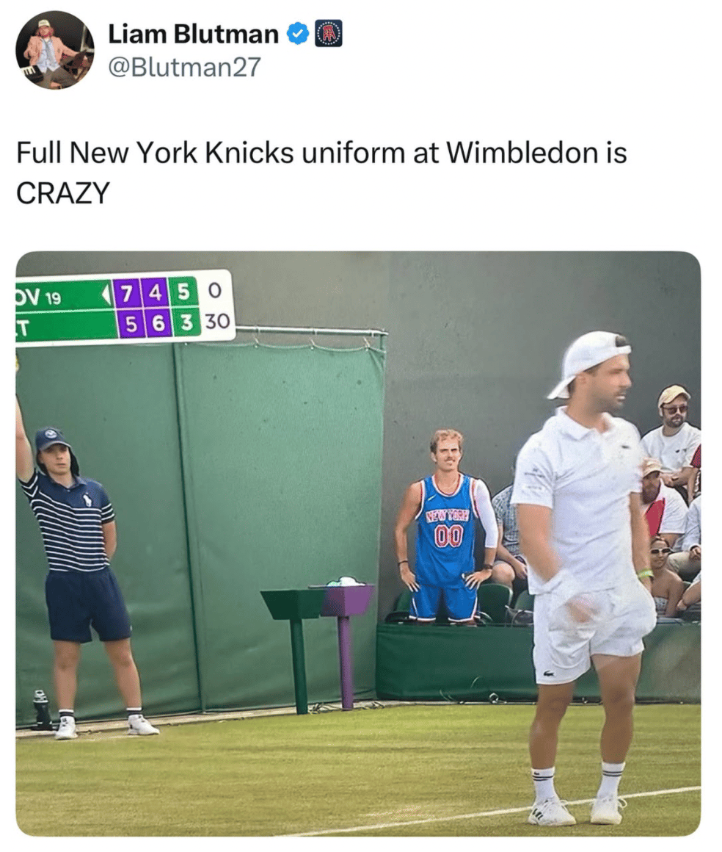722x852 pixels.
Task: Click the water bottle on the grass
Action: tap(42, 710)
